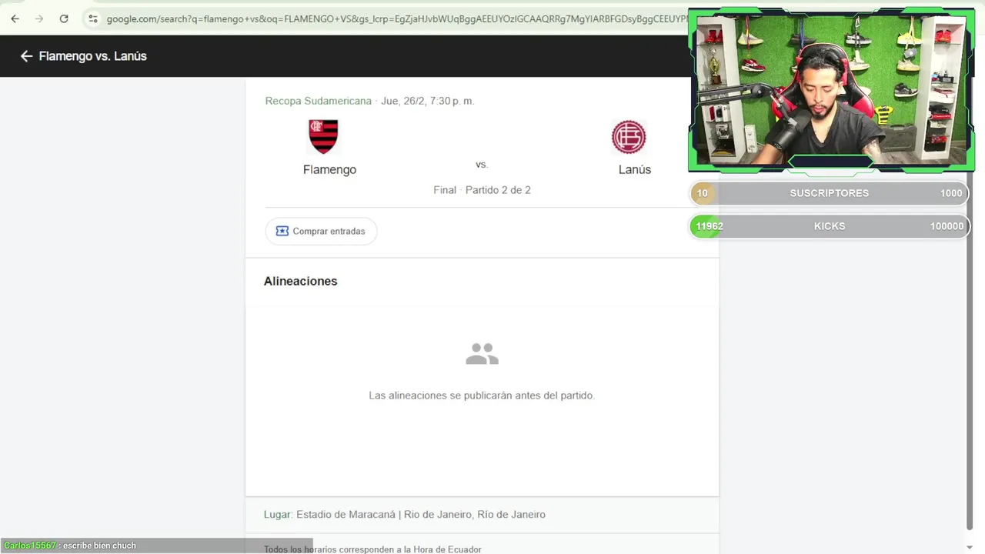This screenshot has height=554, width=985.
Task: Click the Flamengo vs. Lanús header title
Action: coord(92,56)
